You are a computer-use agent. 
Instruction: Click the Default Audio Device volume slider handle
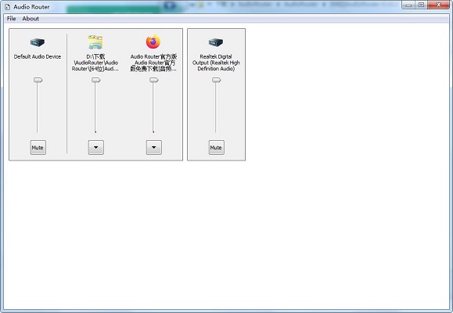coord(38,80)
